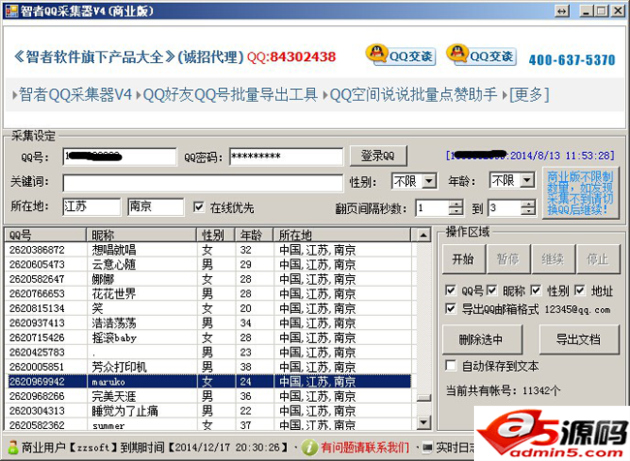Click the 江苏 province field
The width and height of the screenshot is (630, 461).
[91, 207]
